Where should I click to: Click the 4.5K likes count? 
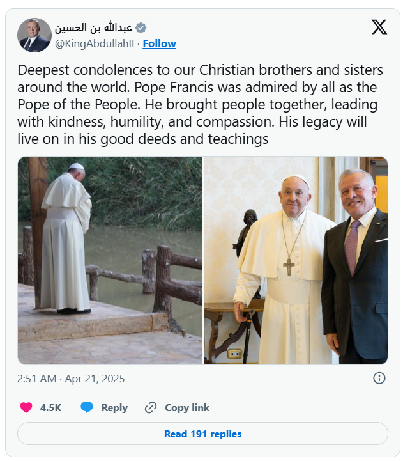tap(50, 407)
